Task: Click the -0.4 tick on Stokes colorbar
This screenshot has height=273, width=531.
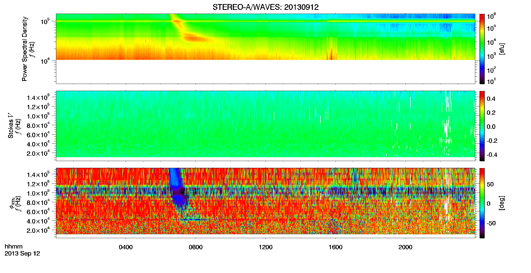Action: tap(492, 155)
